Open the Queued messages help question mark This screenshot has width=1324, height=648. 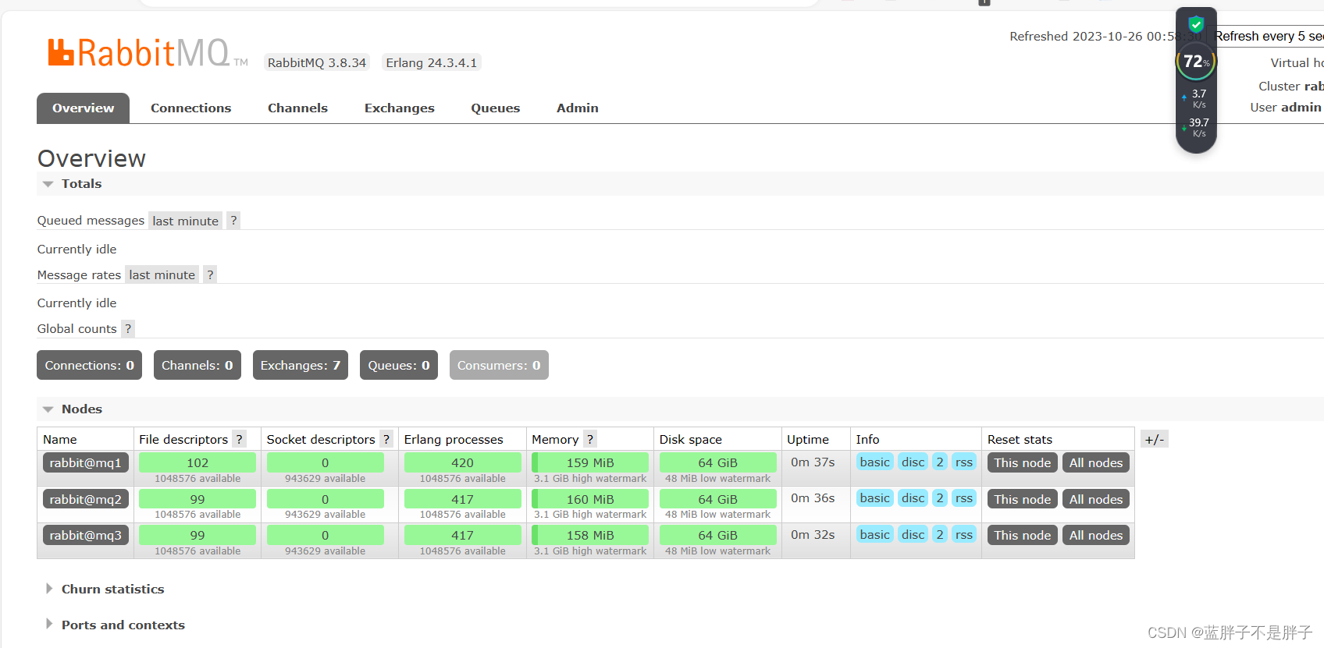pos(233,221)
